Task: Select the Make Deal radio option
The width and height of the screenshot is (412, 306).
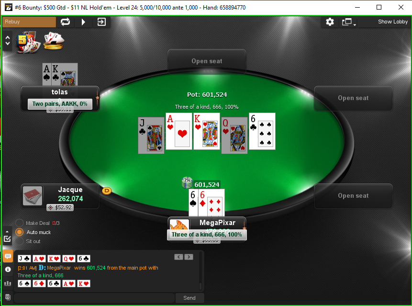Action: tap(19, 223)
